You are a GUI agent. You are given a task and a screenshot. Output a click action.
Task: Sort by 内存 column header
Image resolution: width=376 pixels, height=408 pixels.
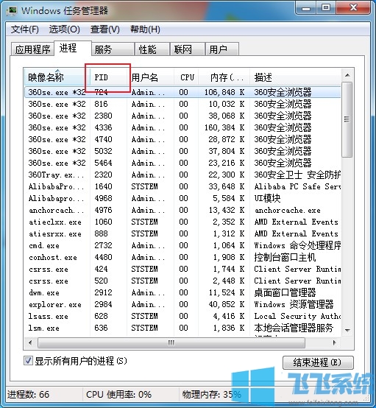[x=224, y=77]
